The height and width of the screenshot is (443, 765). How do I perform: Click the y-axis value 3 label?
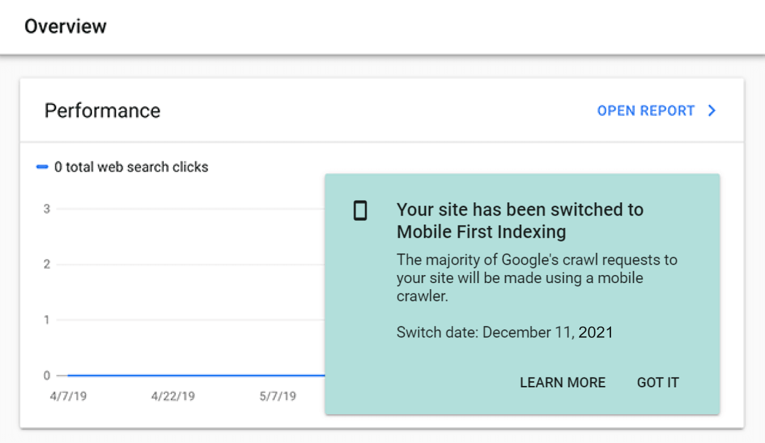[47, 209]
